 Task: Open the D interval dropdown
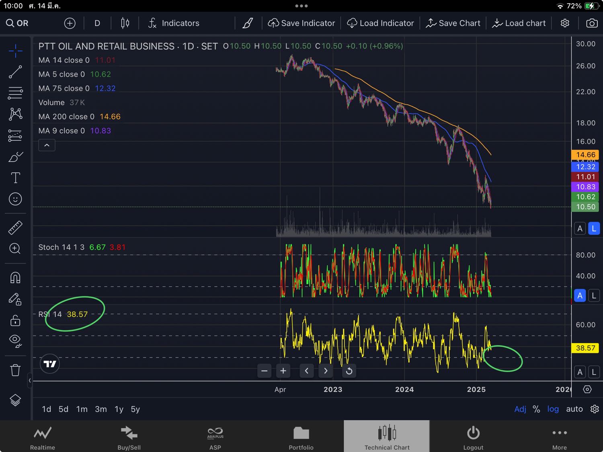[97, 23]
